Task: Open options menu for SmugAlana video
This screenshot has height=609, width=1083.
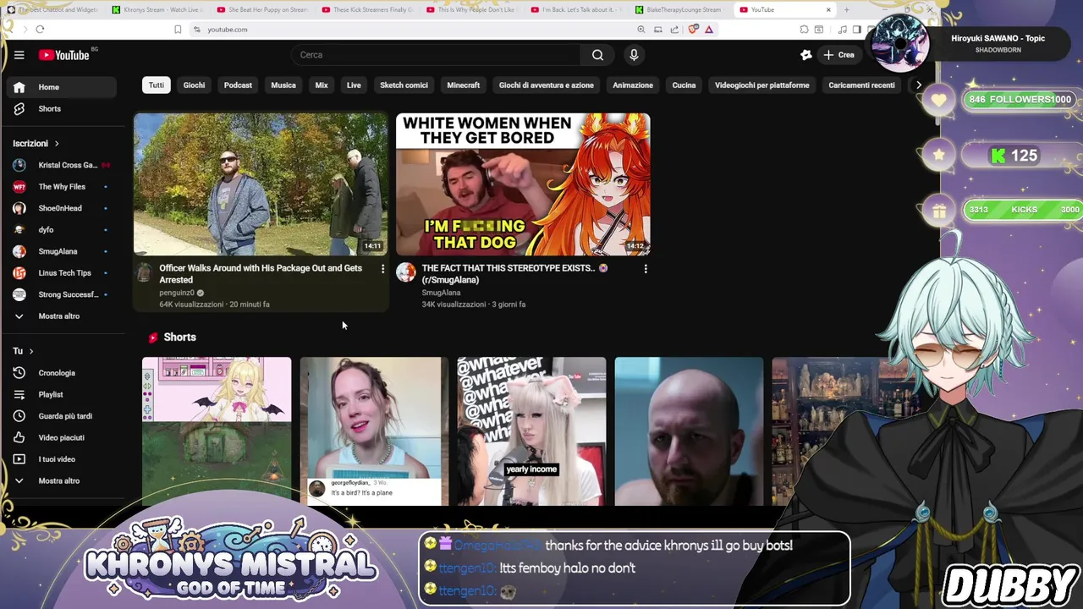Action: coord(646,269)
